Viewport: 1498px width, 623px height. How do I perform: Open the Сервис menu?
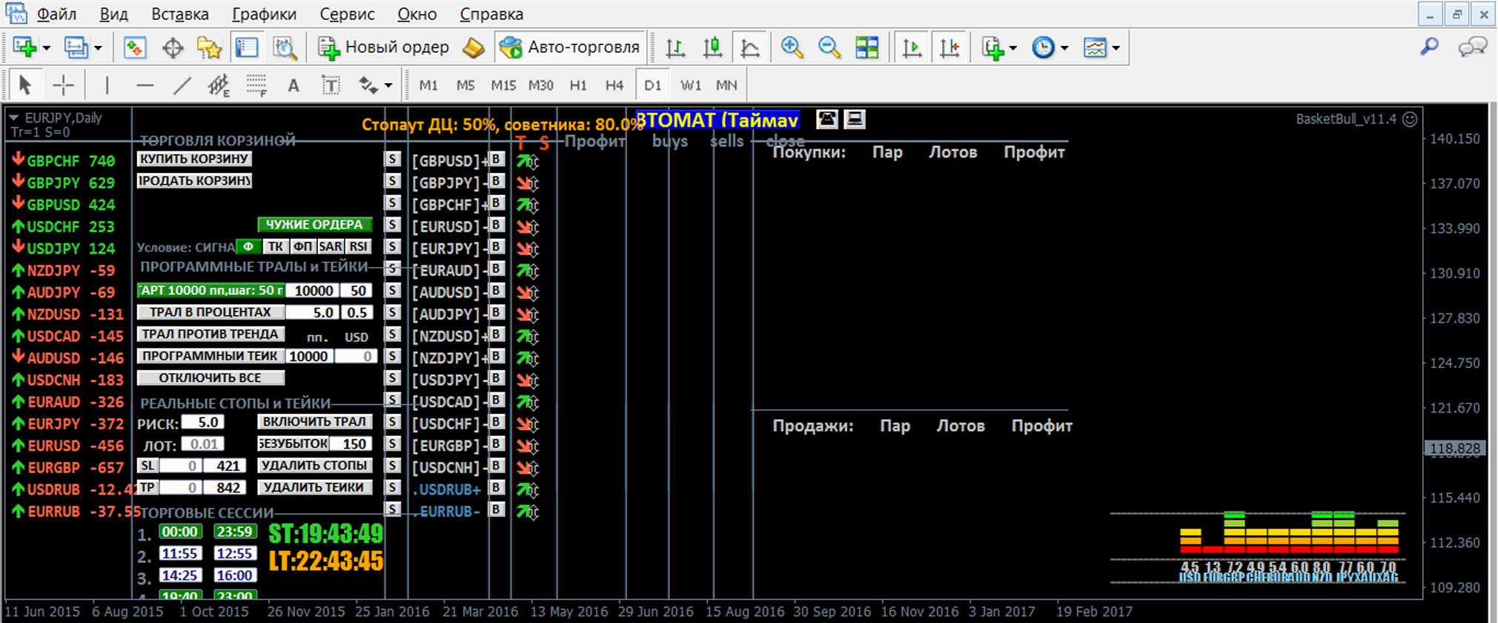pyautogui.click(x=347, y=14)
